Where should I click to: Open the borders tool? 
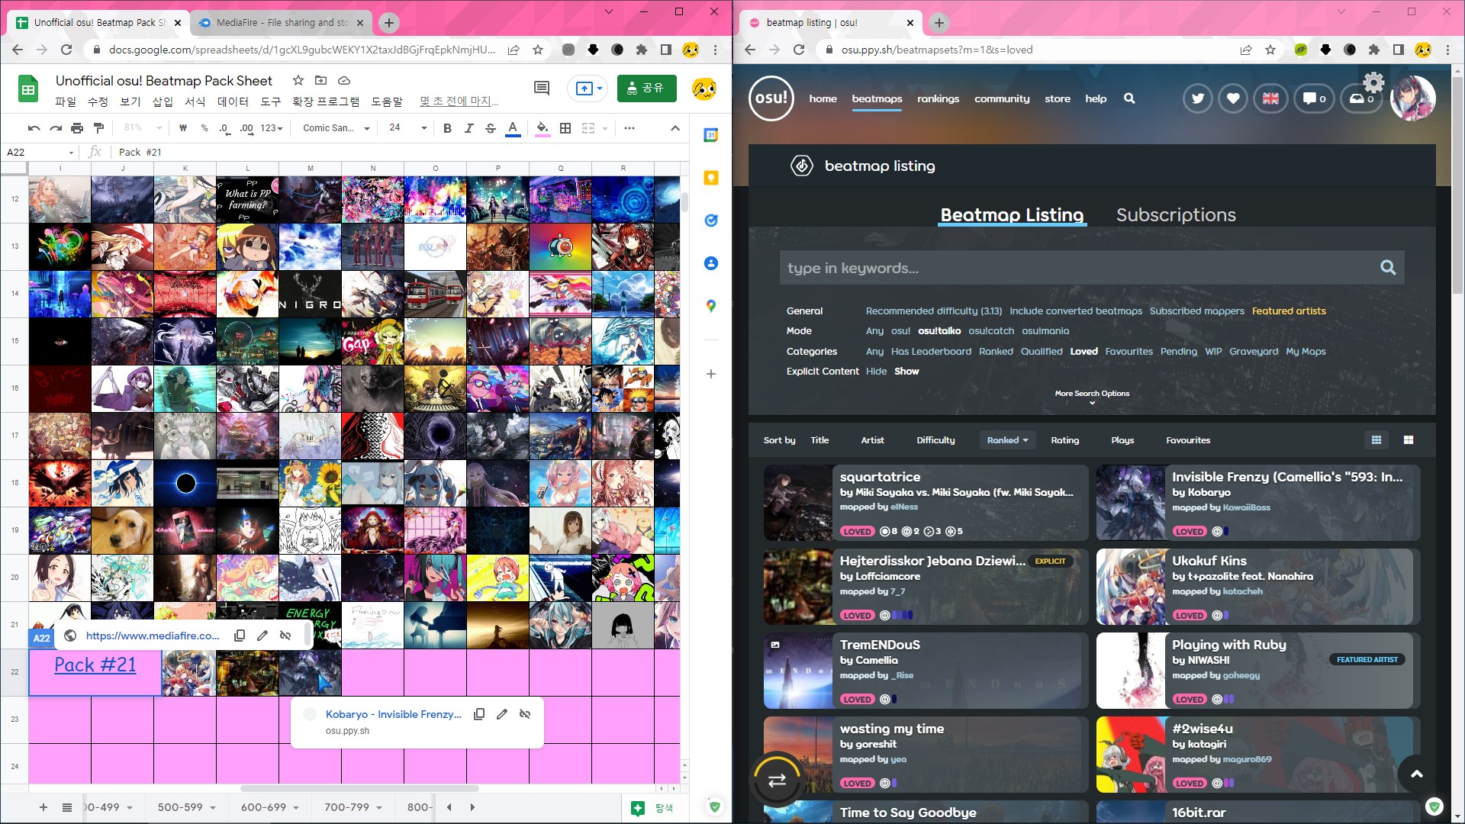(565, 128)
